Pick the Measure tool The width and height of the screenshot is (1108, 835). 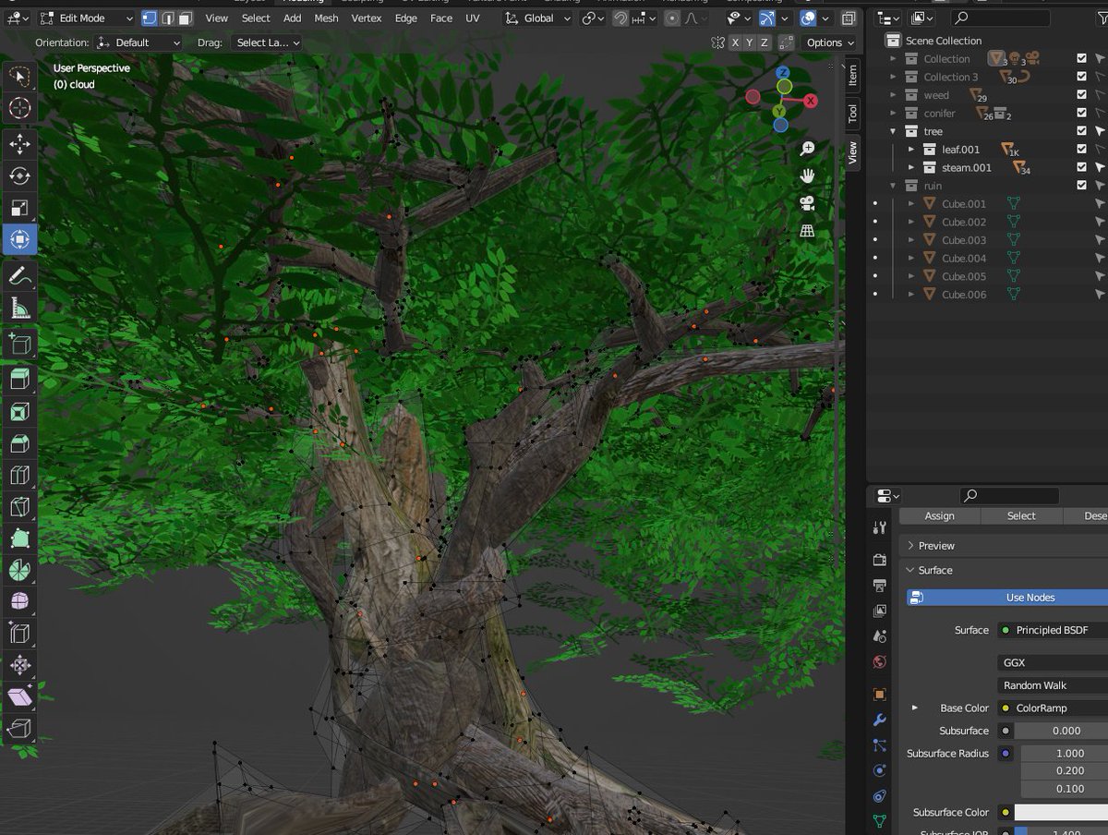(19, 308)
